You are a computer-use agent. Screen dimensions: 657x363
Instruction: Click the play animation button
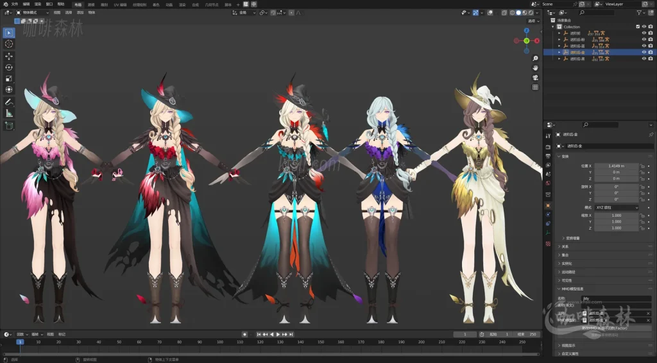(278, 334)
